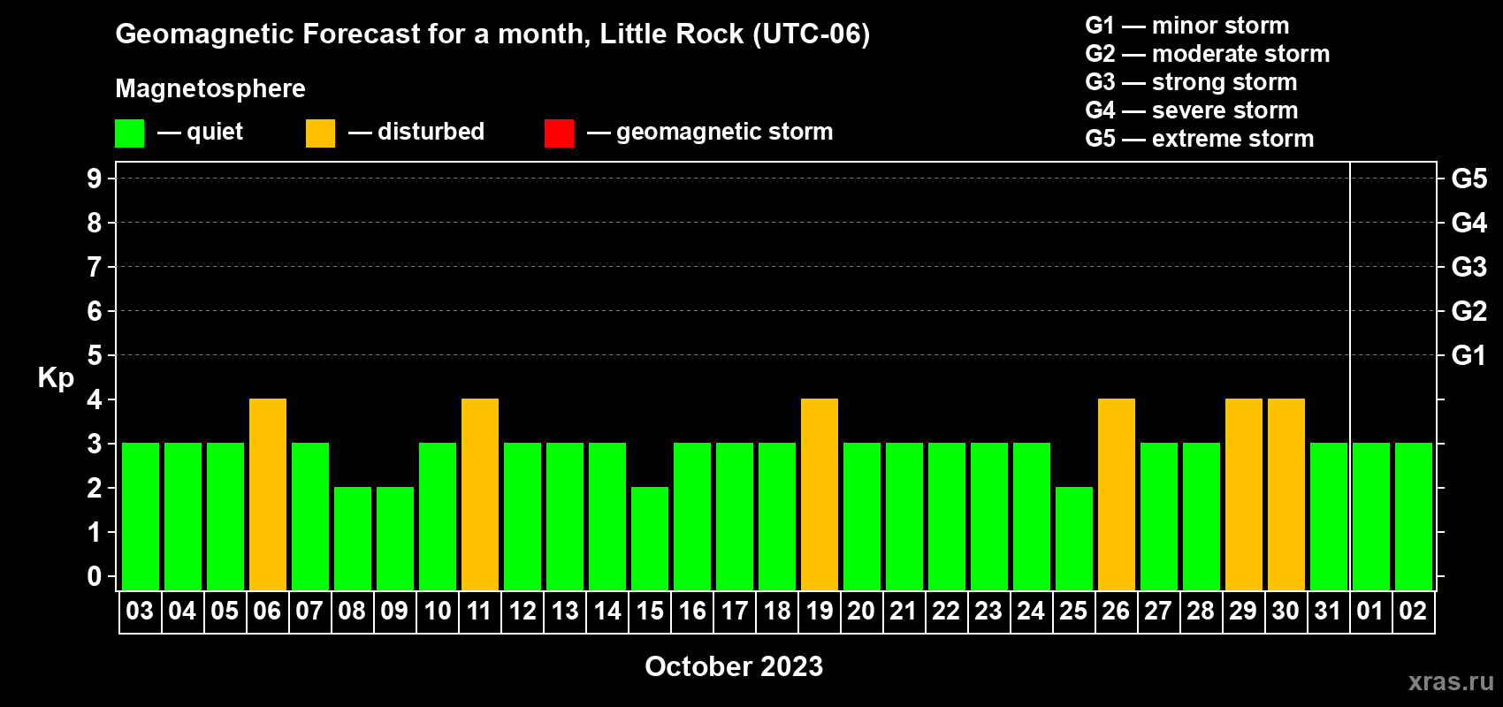Click date label 07 on the axis
This screenshot has width=1503, height=707.
[x=309, y=611]
